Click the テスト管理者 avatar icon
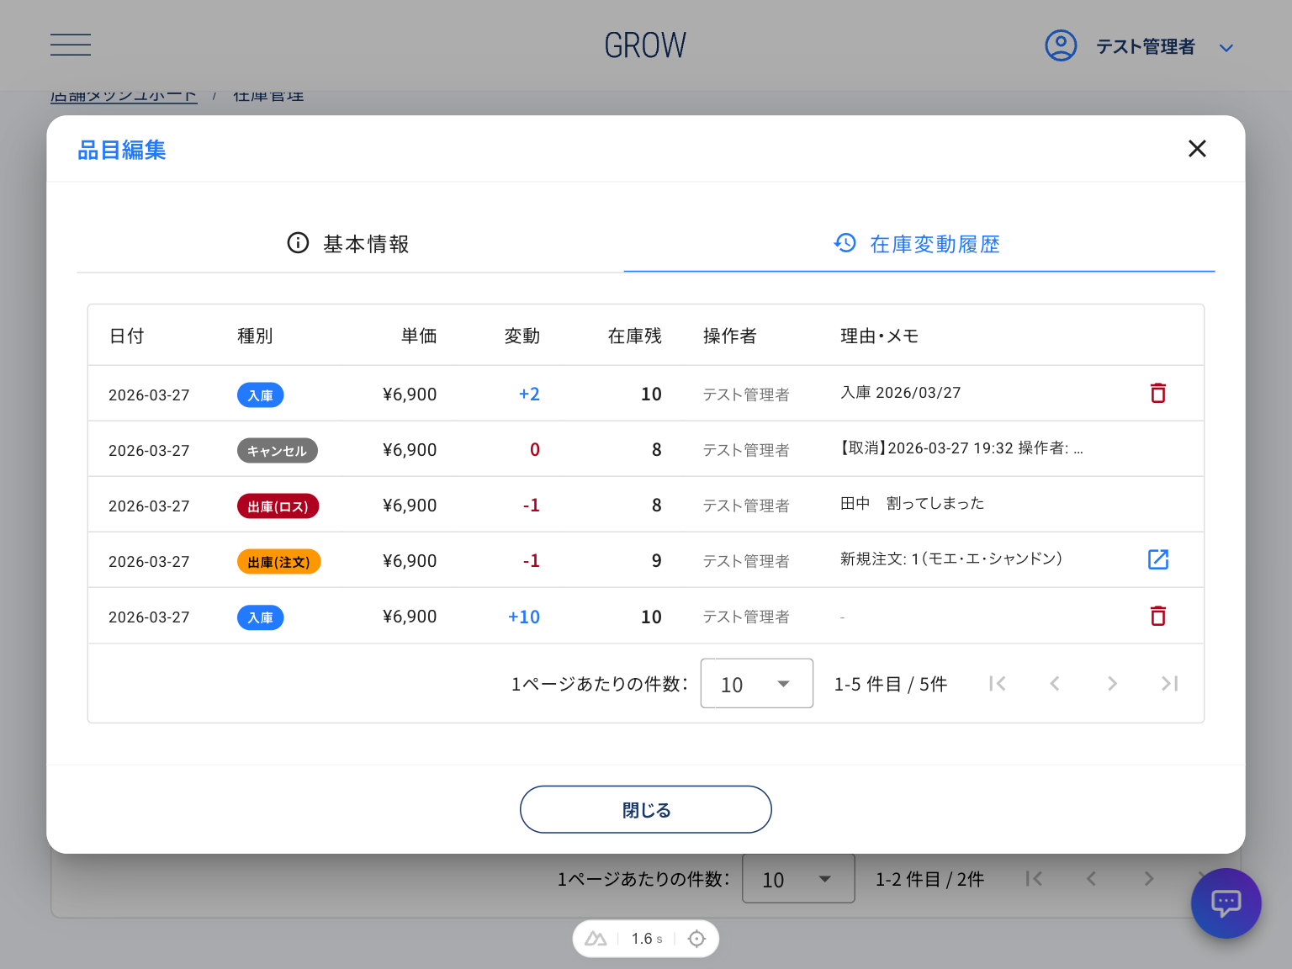1292x969 pixels. click(1061, 45)
